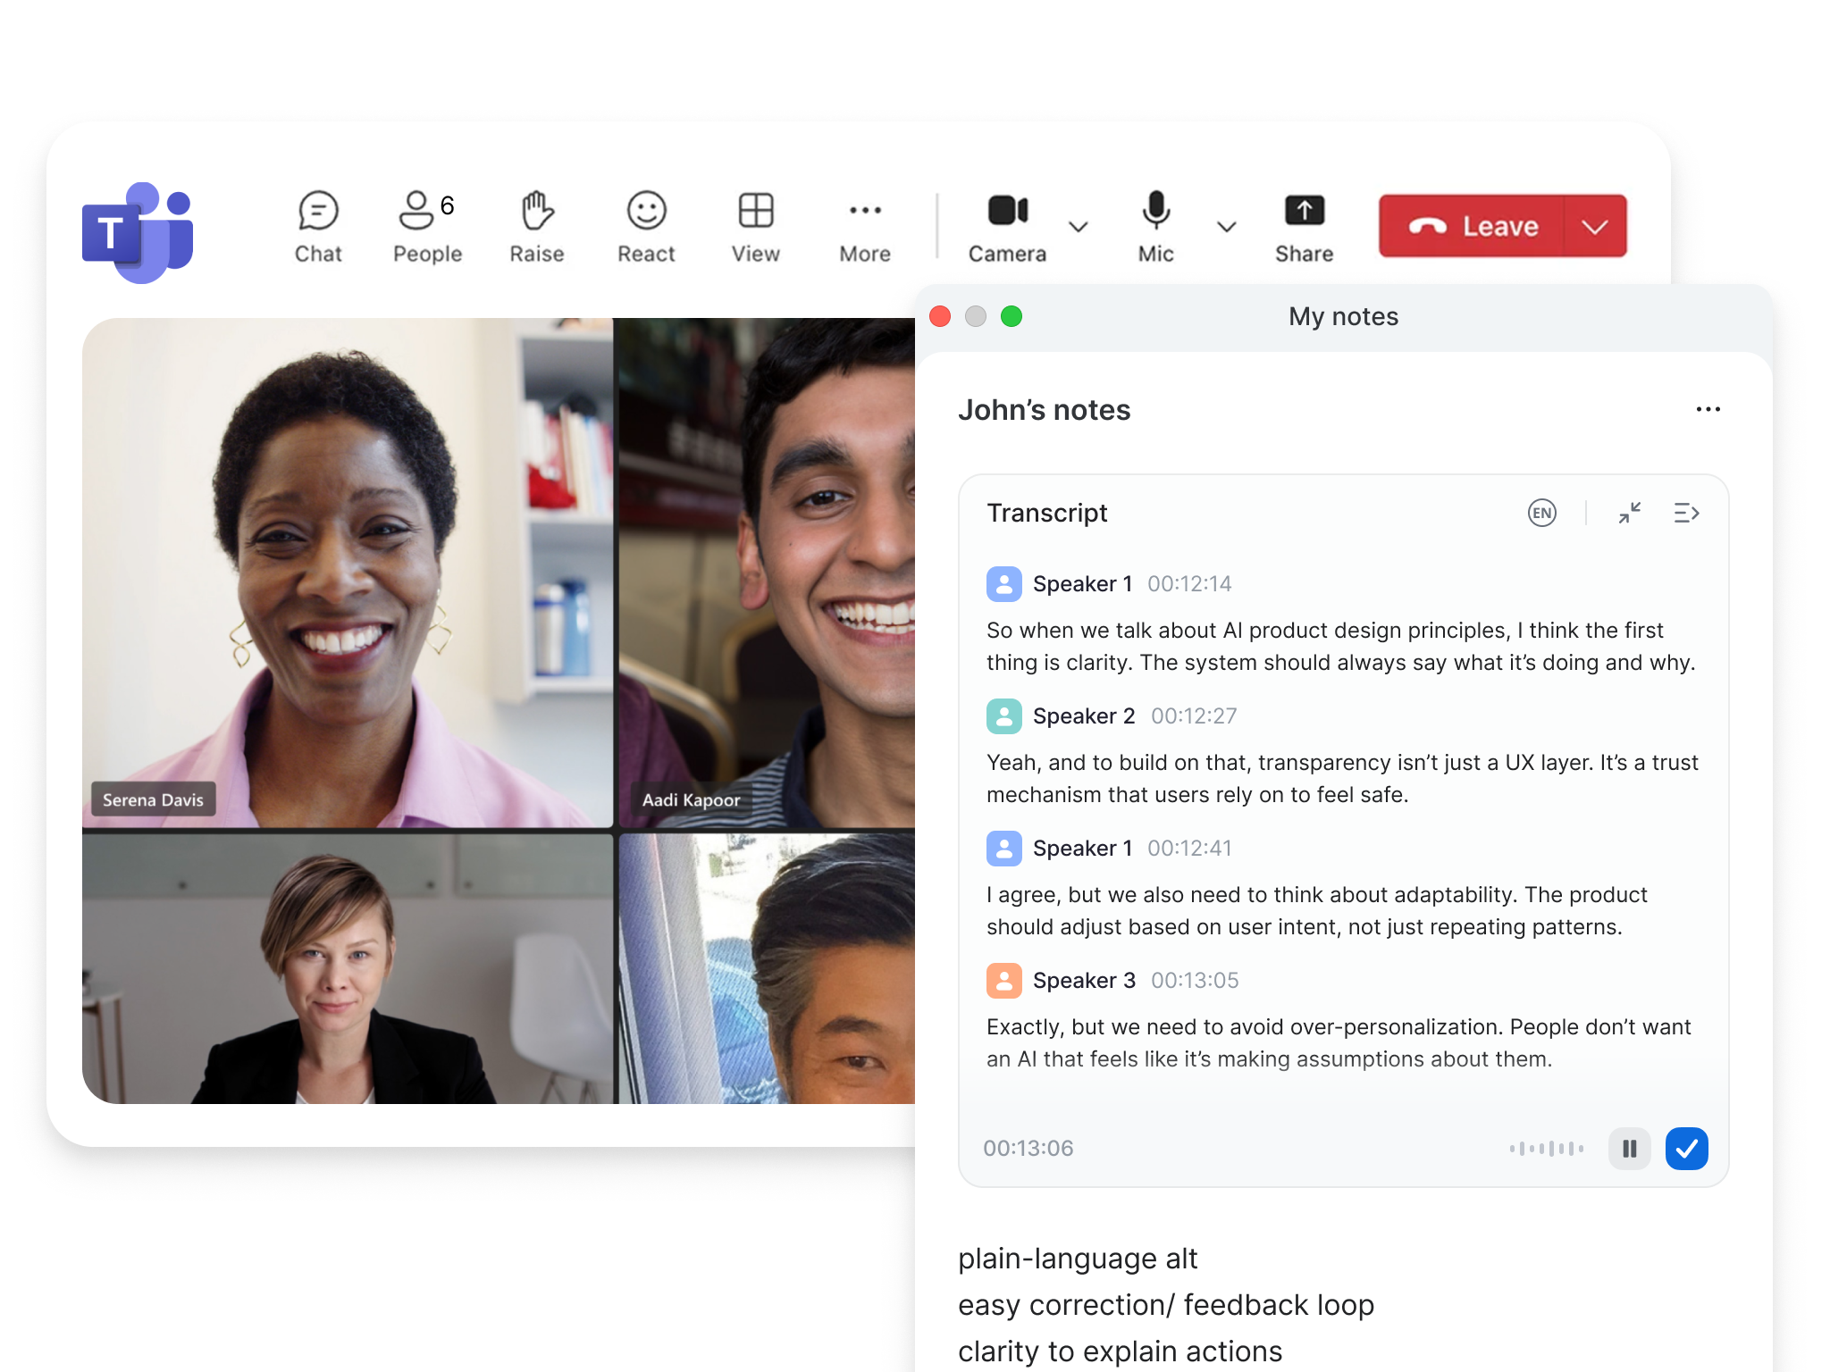Image resolution: width=1830 pixels, height=1372 pixels.
Task: Open the Chat panel
Action: pyautogui.click(x=318, y=225)
